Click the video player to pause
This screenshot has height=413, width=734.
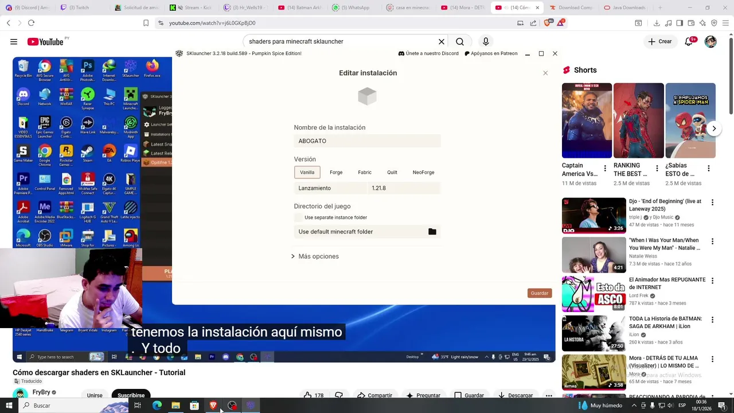284,209
